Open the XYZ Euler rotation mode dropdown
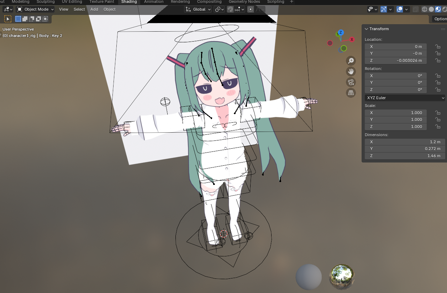The width and height of the screenshot is (447, 293). pyautogui.click(x=405, y=98)
